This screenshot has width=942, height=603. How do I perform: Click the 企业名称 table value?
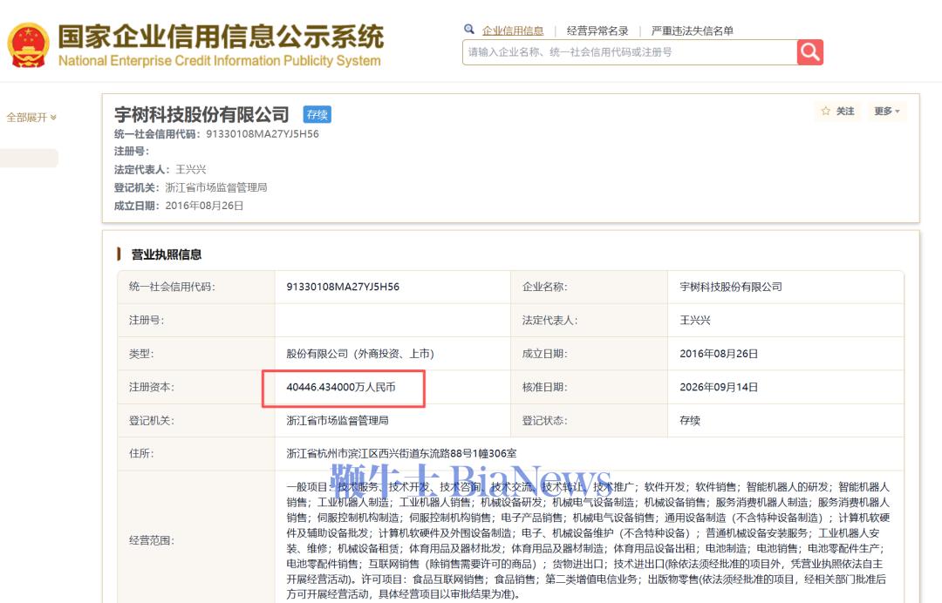pyautogui.click(x=731, y=287)
